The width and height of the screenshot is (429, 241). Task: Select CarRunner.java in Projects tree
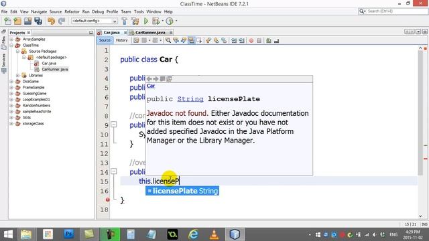pyautogui.click(x=55, y=70)
